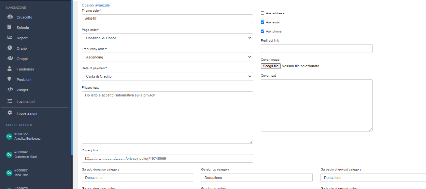Image resolution: width=426 pixels, height=189 pixels.
Task: Click the Cruscotto dashboard gauge icon
Action: [10, 17]
